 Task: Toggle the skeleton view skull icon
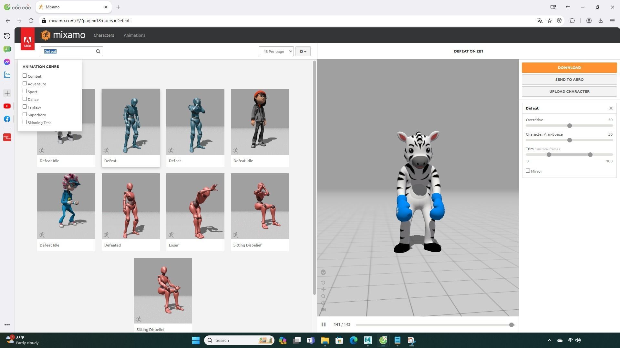[x=323, y=273]
